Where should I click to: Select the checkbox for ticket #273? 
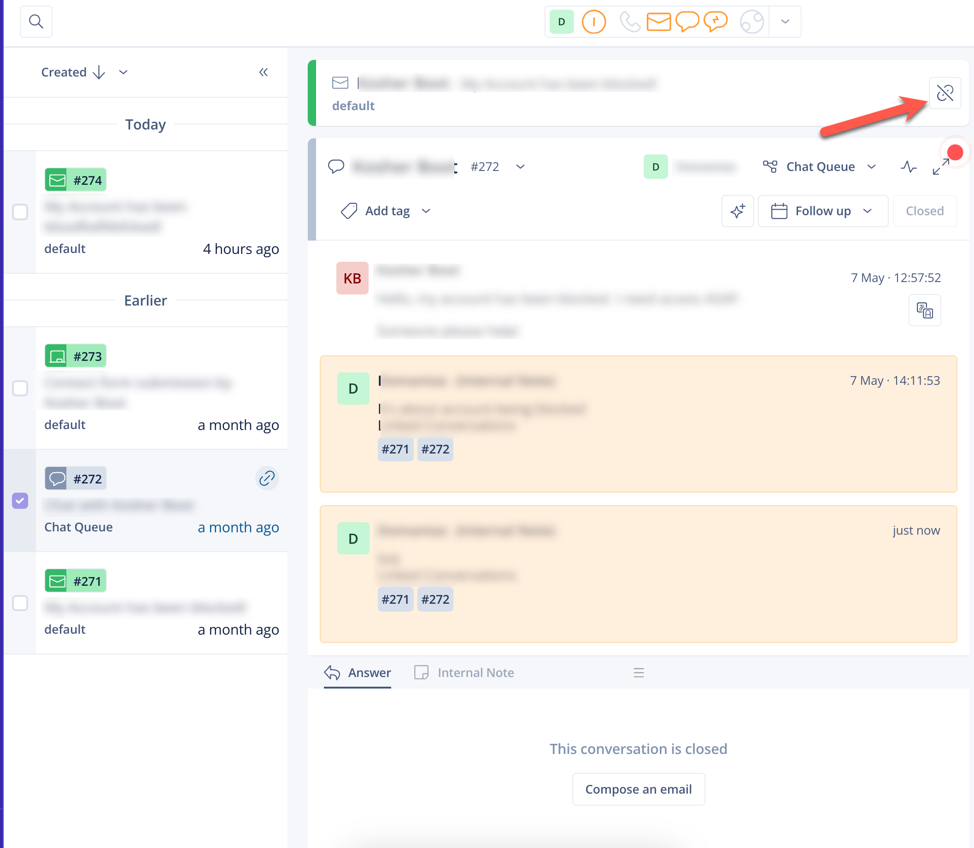(x=20, y=388)
